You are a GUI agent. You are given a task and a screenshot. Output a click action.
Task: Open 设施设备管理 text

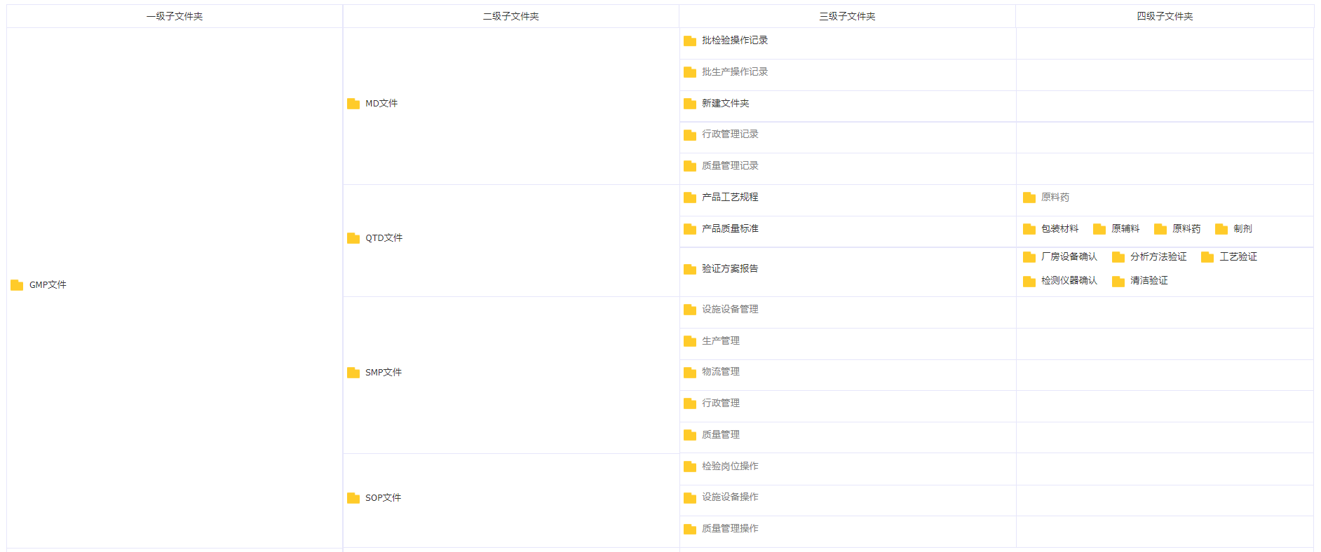(730, 309)
